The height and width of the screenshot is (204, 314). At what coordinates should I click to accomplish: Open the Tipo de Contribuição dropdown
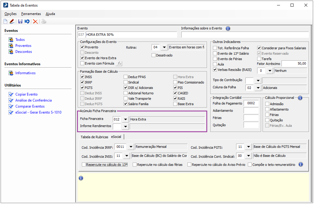(x=258, y=81)
